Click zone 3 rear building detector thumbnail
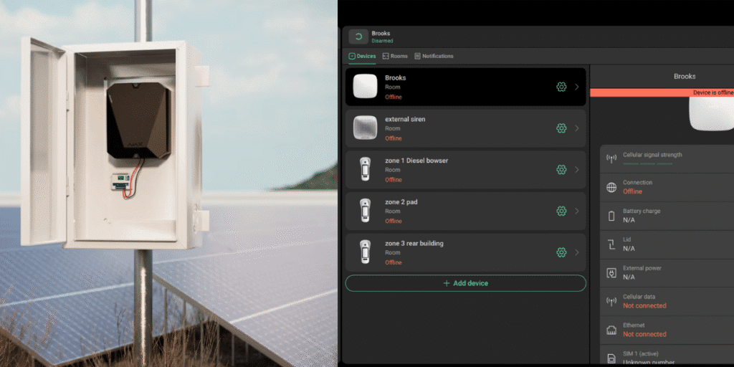The width and height of the screenshot is (734, 367). pyautogui.click(x=365, y=252)
